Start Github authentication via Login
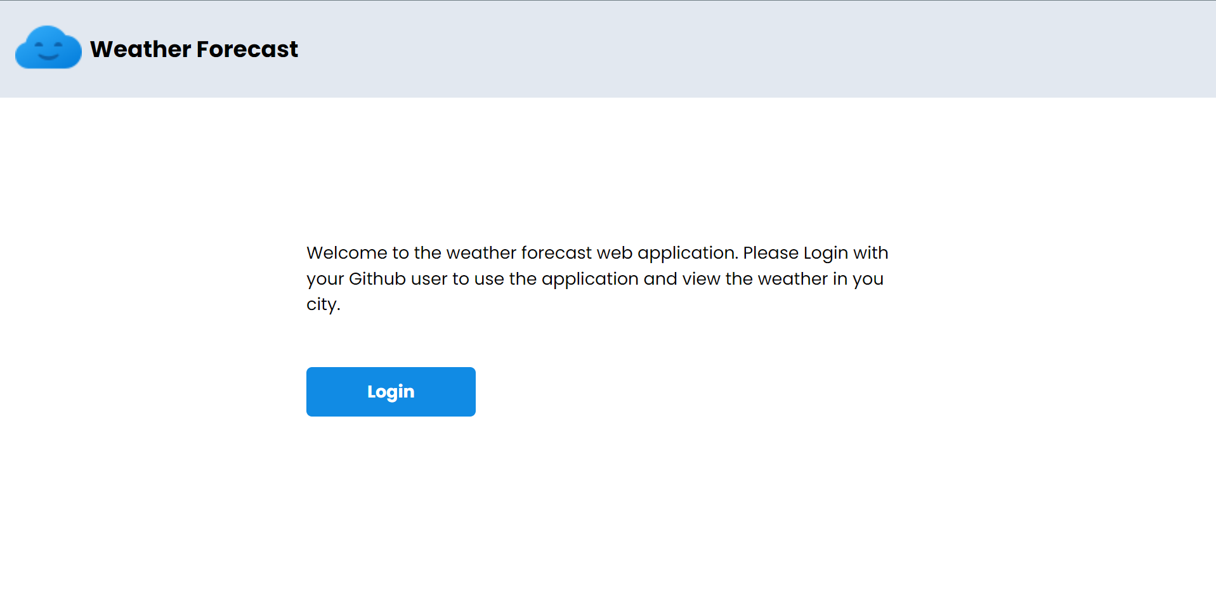1216x615 pixels. pos(391,391)
